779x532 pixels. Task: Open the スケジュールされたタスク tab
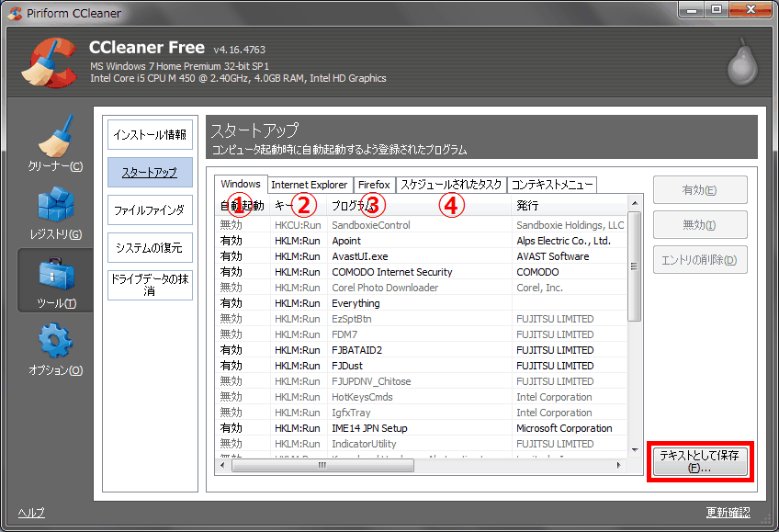tap(451, 185)
